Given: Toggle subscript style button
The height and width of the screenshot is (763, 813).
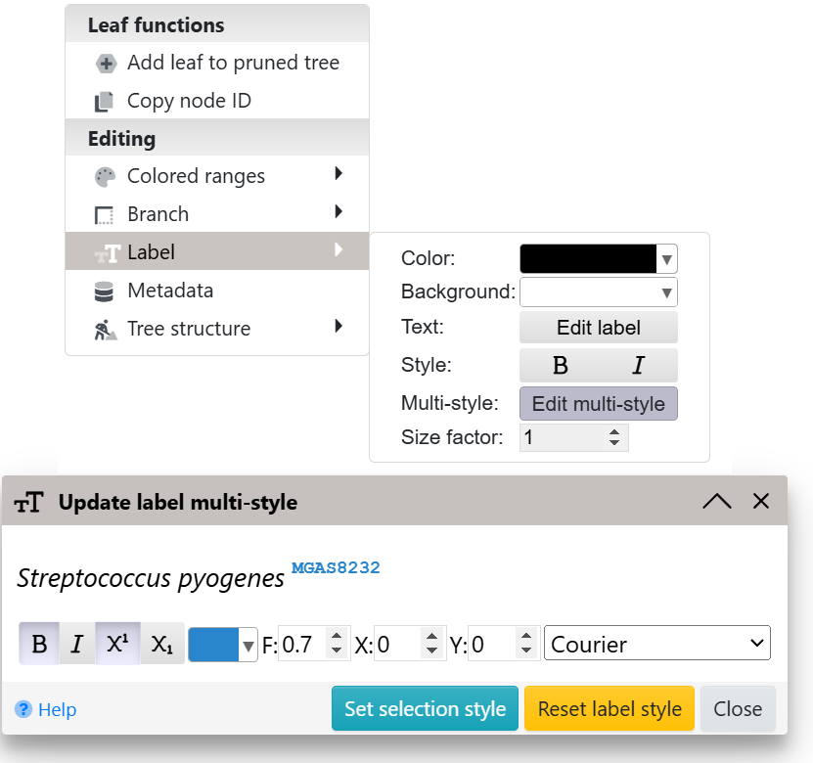Looking at the screenshot, I should pyautogui.click(x=161, y=645).
